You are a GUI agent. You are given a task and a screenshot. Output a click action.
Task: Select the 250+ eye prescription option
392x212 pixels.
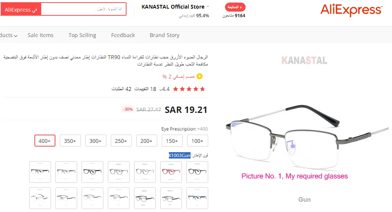tap(121, 141)
